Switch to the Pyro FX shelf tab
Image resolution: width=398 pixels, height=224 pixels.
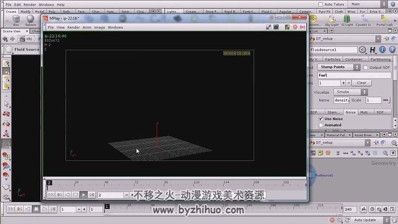coord(325,12)
